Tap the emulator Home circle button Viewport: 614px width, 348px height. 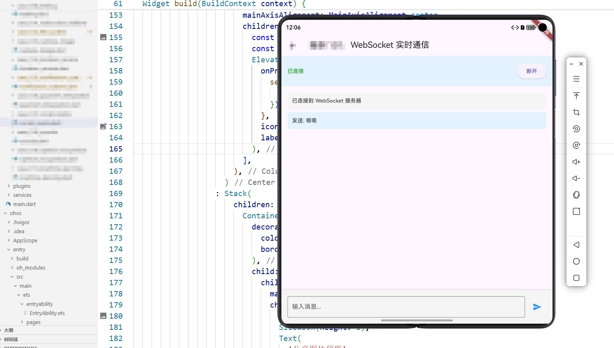point(576,261)
